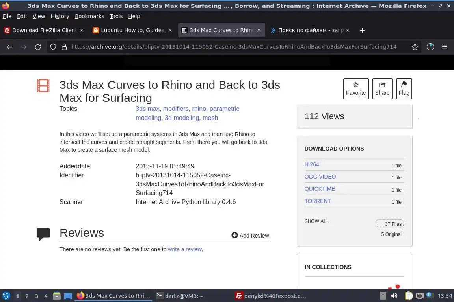Select the item title heading text
The width and height of the screenshot is (454, 302).
click(170, 91)
